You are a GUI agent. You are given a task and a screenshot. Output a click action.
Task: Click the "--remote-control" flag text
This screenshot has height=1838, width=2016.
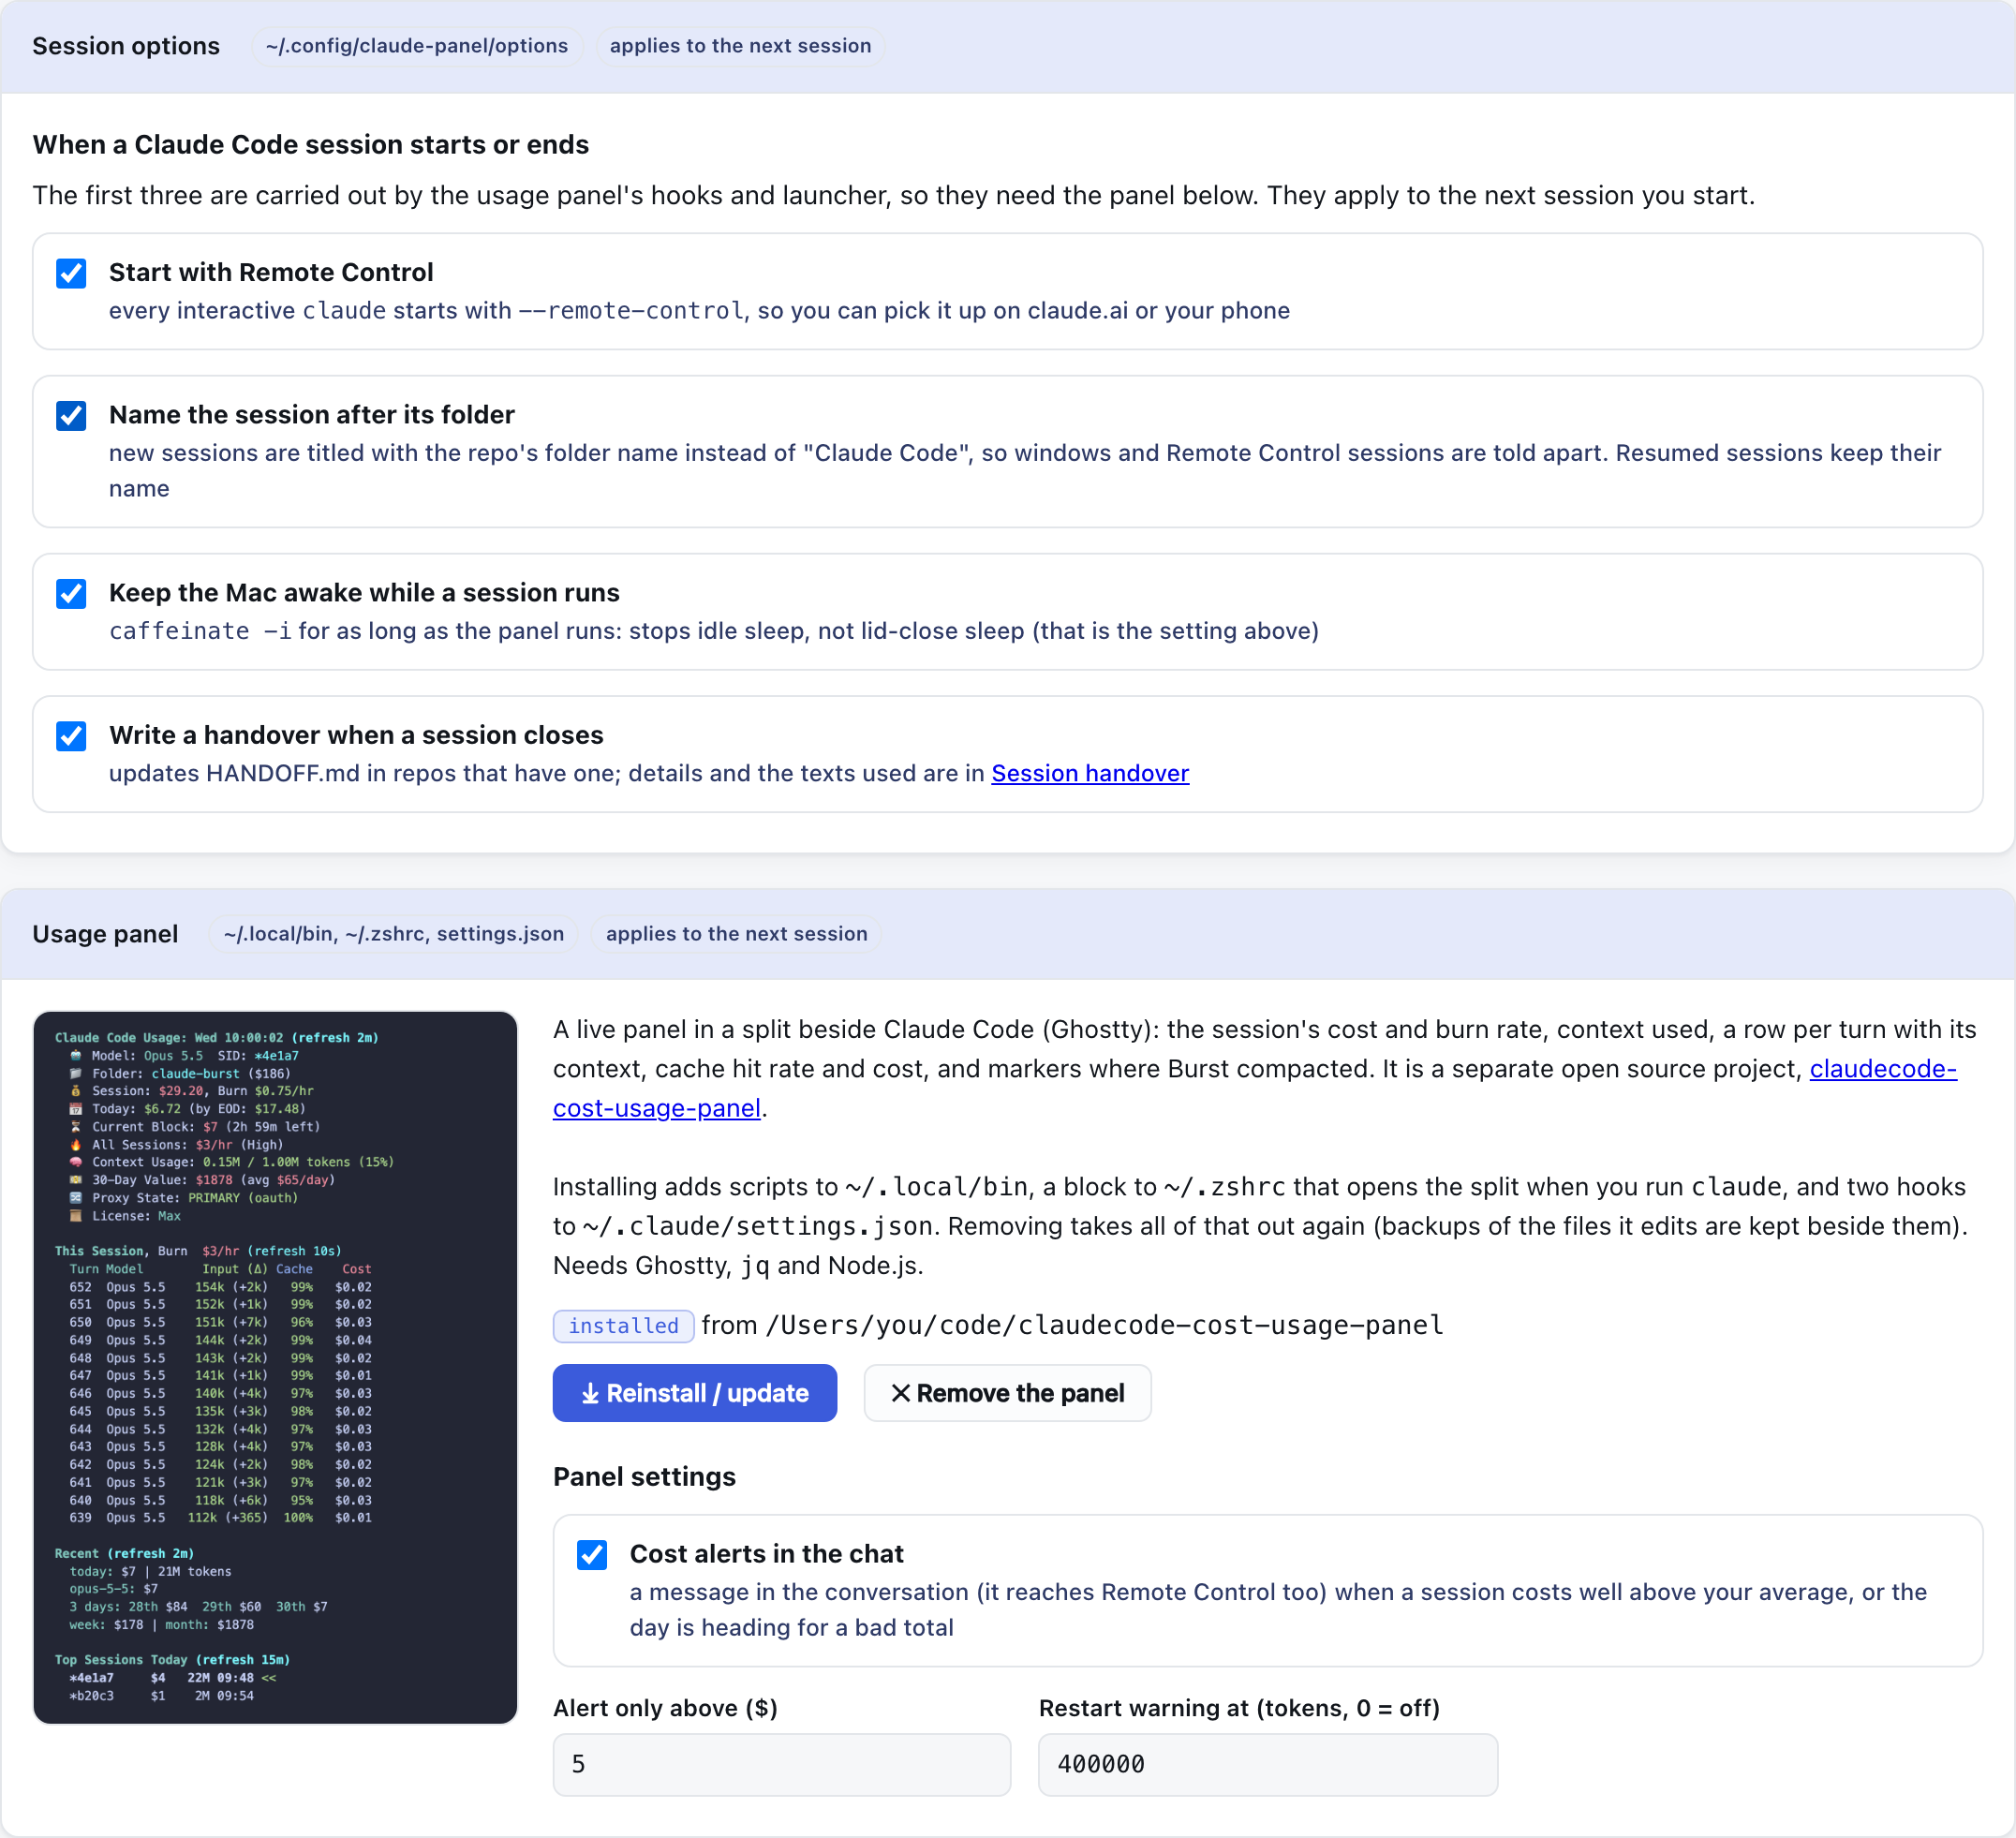click(x=631, y=311)
